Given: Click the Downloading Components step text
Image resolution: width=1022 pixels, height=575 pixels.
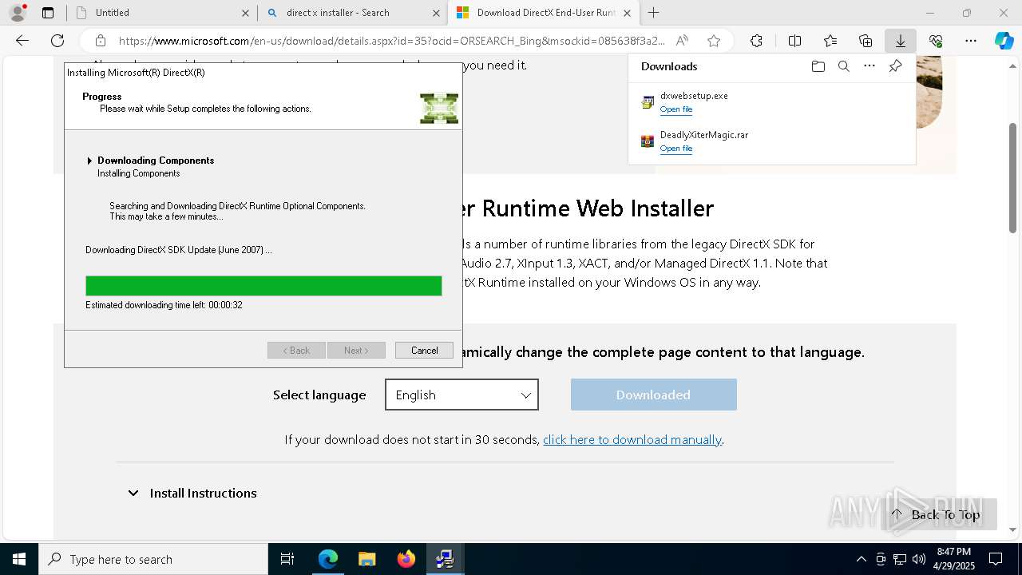Looking at the screenshot, I should pos(156,161).
